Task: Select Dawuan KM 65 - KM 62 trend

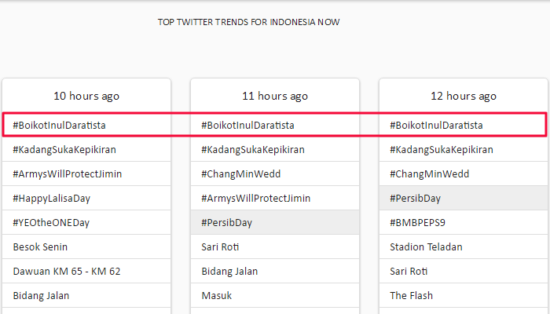Action: (67, 271)
